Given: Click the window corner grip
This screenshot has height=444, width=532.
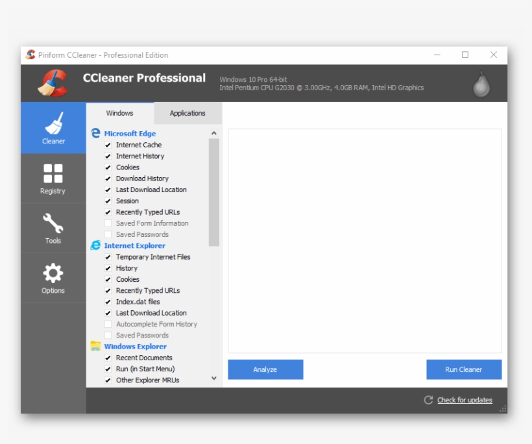Looking at the screenshot, I should pyautogui.click(x=503, y=409).
